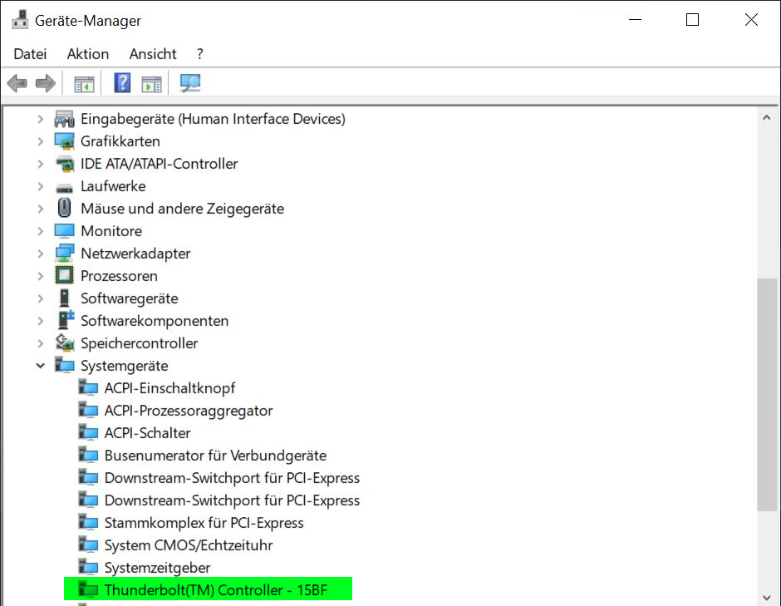781x606 pixels.
Task: Click the Forward arrow toolbar icon
Action: pyautogui.click(x=46, y=83)
